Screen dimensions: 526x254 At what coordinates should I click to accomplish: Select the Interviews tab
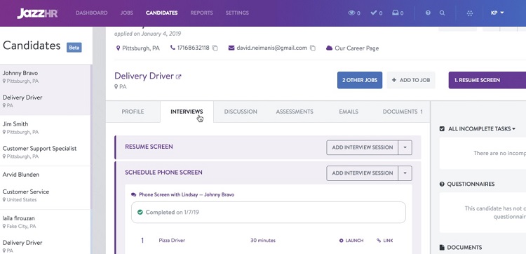click(187, 112)
